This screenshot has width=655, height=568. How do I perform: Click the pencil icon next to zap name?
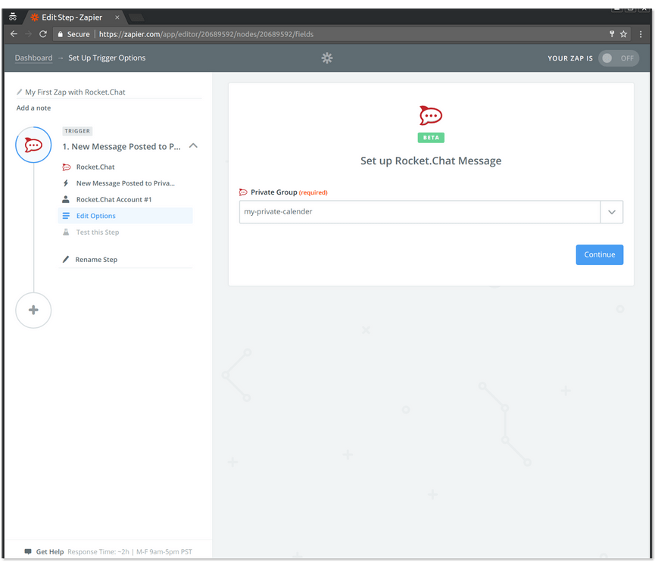(x=19, y=92)
